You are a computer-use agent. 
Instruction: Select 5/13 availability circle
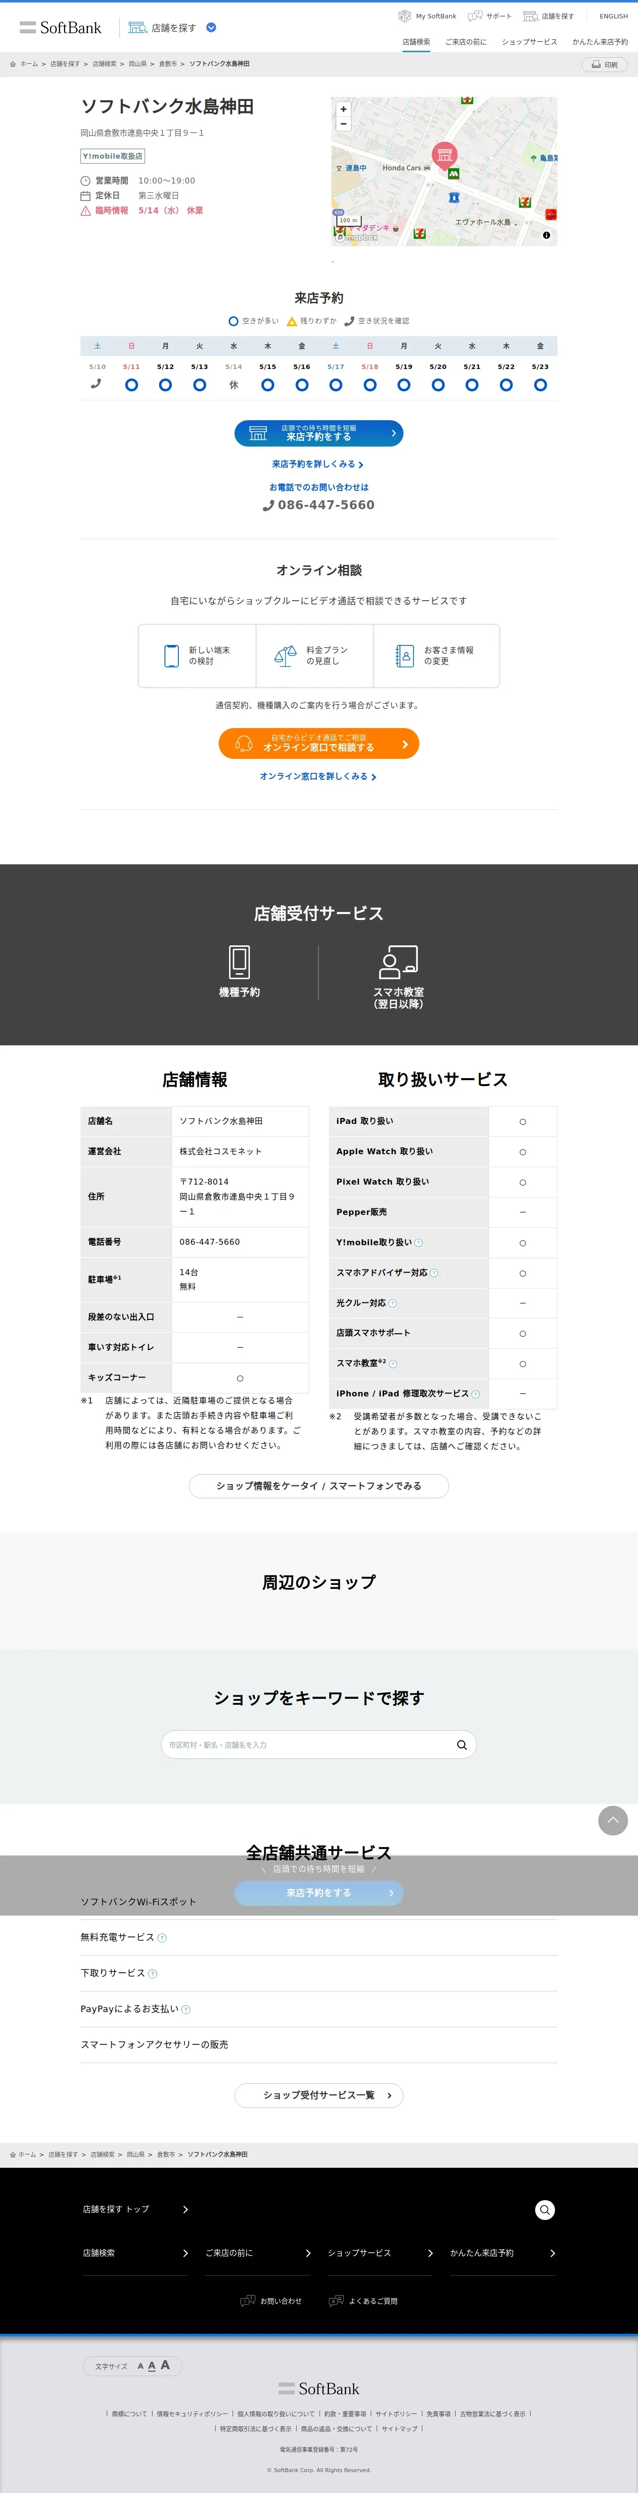[x=199, y=384]
